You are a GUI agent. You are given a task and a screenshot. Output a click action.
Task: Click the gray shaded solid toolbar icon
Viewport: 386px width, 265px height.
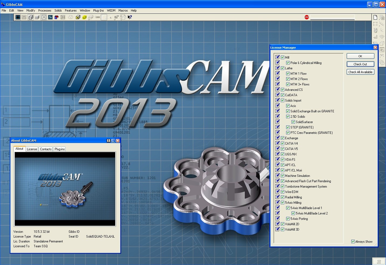click(37, 17)
